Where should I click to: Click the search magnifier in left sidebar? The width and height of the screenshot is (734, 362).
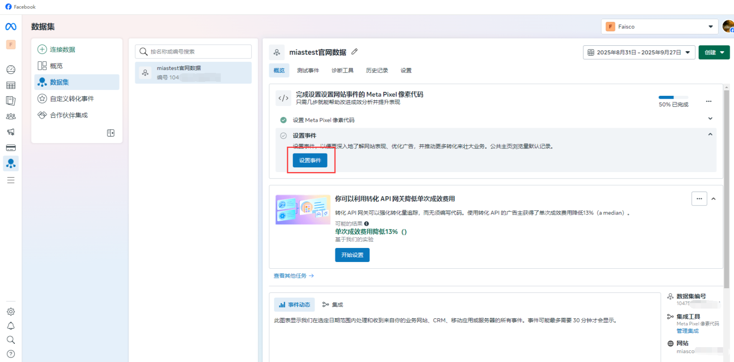(x=11, y=340)
